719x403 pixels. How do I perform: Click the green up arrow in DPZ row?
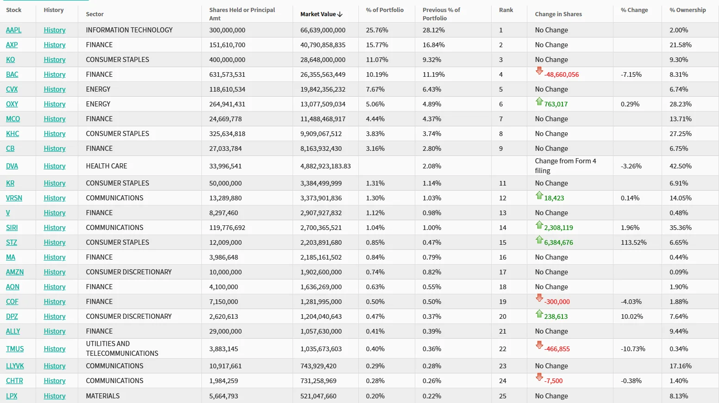539,313
